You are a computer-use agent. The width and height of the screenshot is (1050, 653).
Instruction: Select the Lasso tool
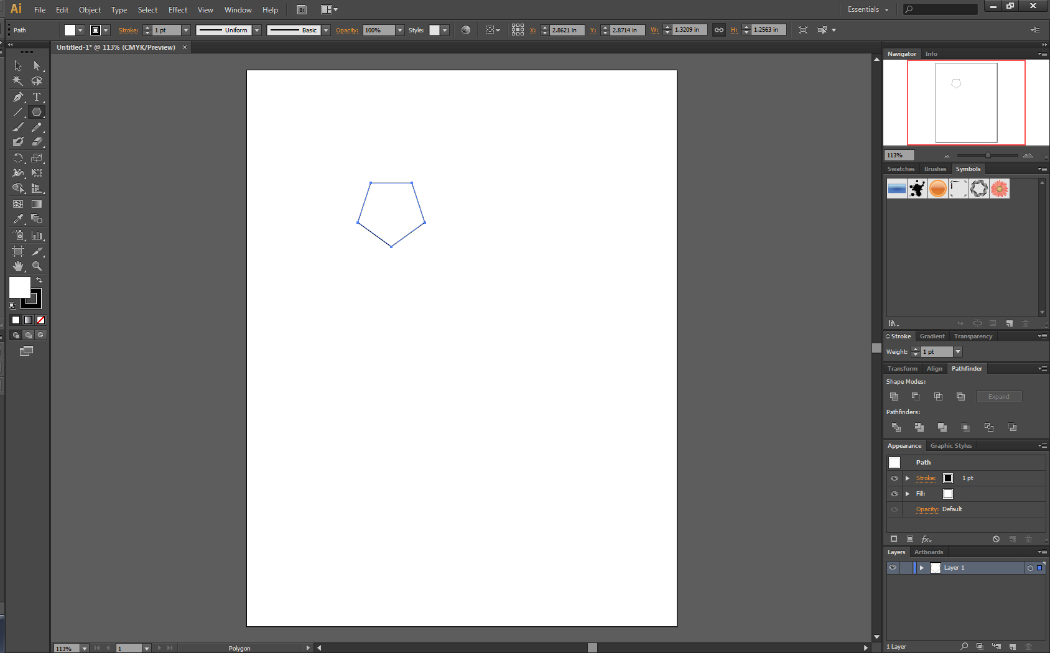click(x=37, y=81)
